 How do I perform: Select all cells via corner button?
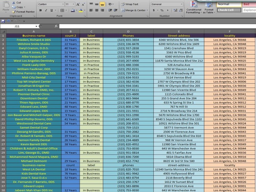pos(3,31)
